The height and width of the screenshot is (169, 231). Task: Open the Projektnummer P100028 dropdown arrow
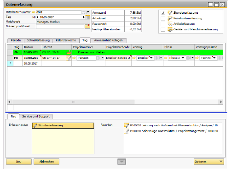click(x=103, y=58)
